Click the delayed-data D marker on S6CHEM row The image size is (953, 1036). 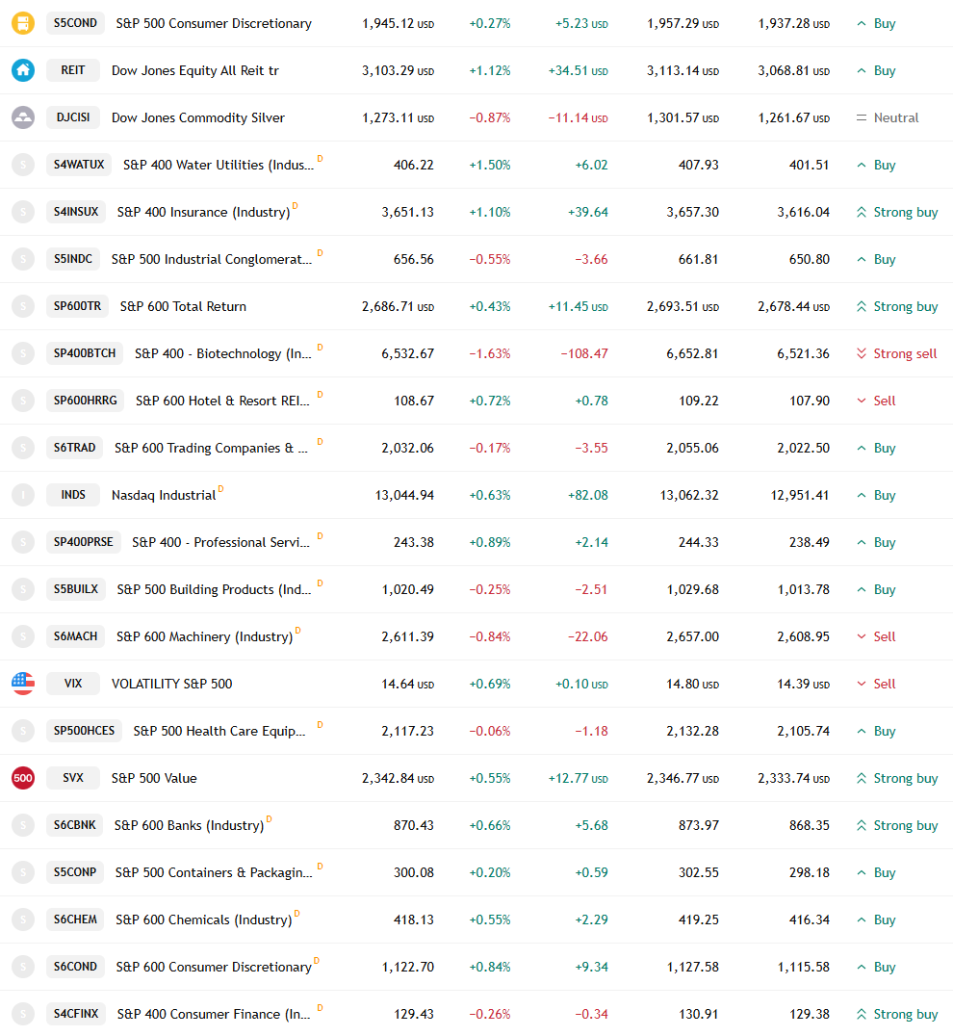[296, 913]
